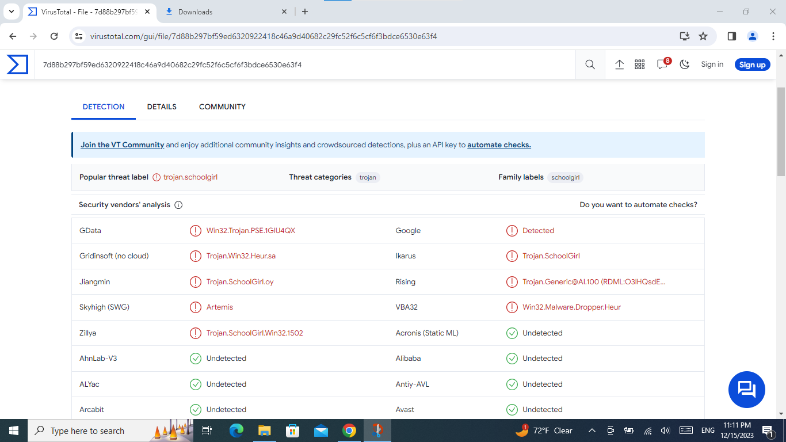Click the automate checks link
This screenshot has height=442, width=786.
click(x=499, y=145)
